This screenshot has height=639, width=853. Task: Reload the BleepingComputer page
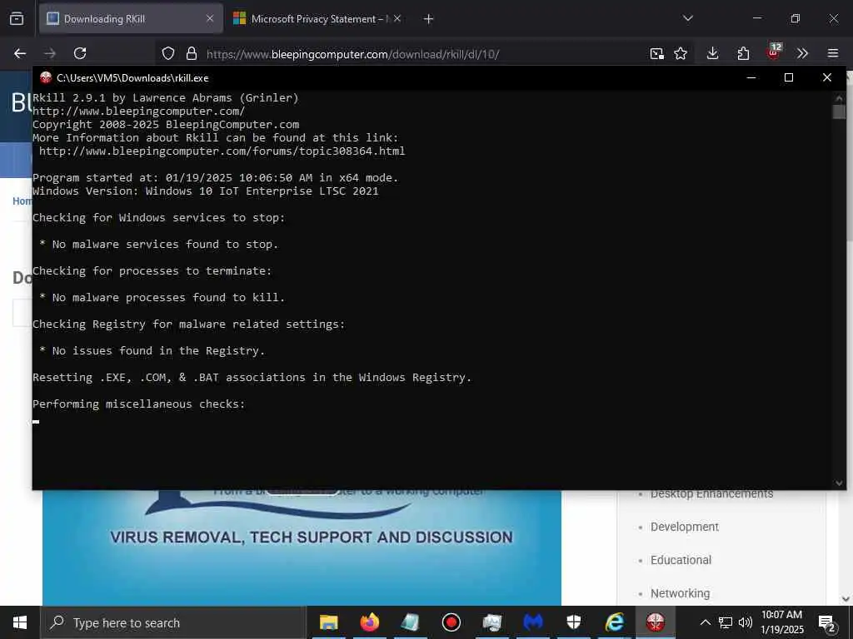click(80, 53)
